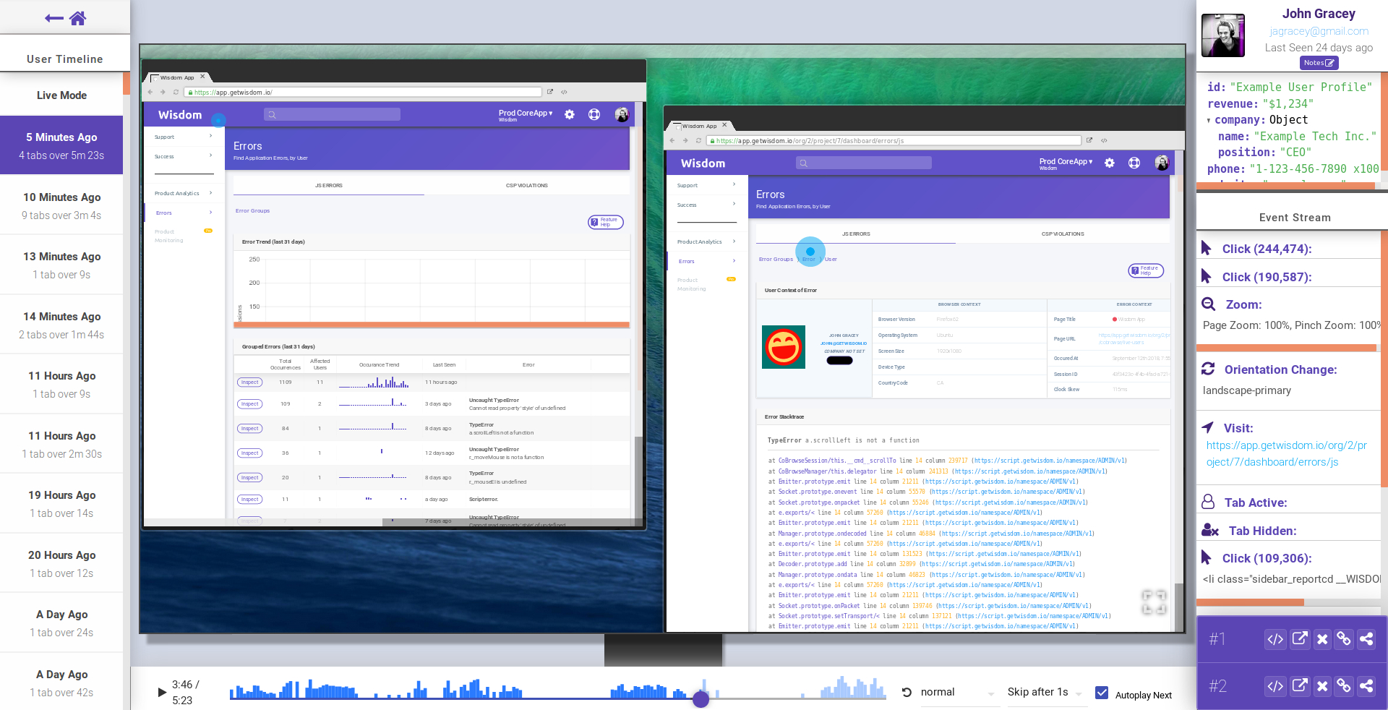This screenshot has height=710, width=1388.
Task: Open the jagracey@gmail.com email link
Action: (1319, 31)
